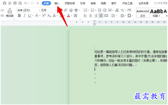Expand the Undo history dropdown arrow
The image size is (168, 105).
[x=28, y=3]
